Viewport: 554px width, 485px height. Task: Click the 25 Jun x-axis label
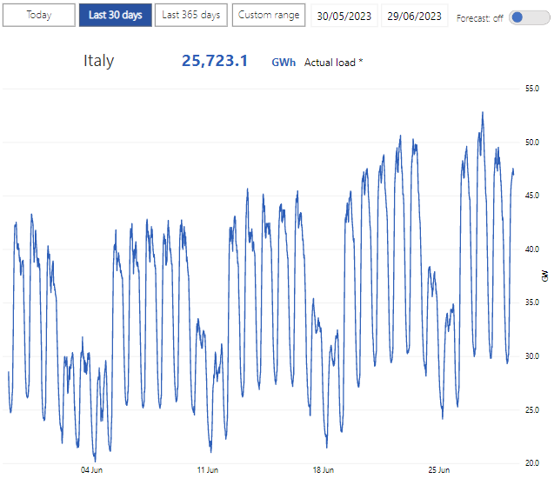coord(439,470)
